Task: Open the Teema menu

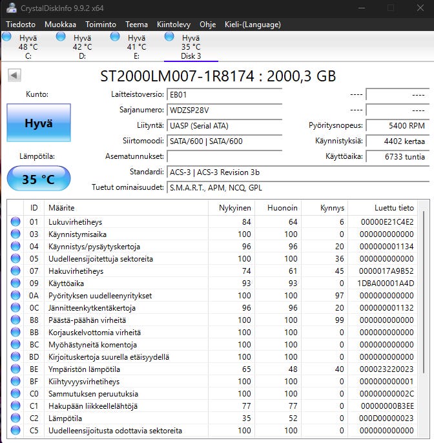Action: click(136, 25)
